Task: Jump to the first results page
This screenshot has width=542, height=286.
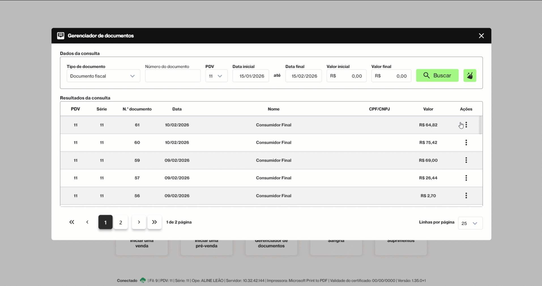Action: [x=72, y=222]
